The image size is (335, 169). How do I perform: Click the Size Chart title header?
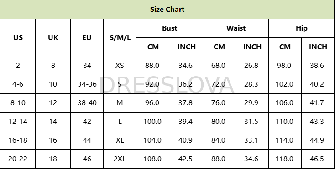point(167,10)
